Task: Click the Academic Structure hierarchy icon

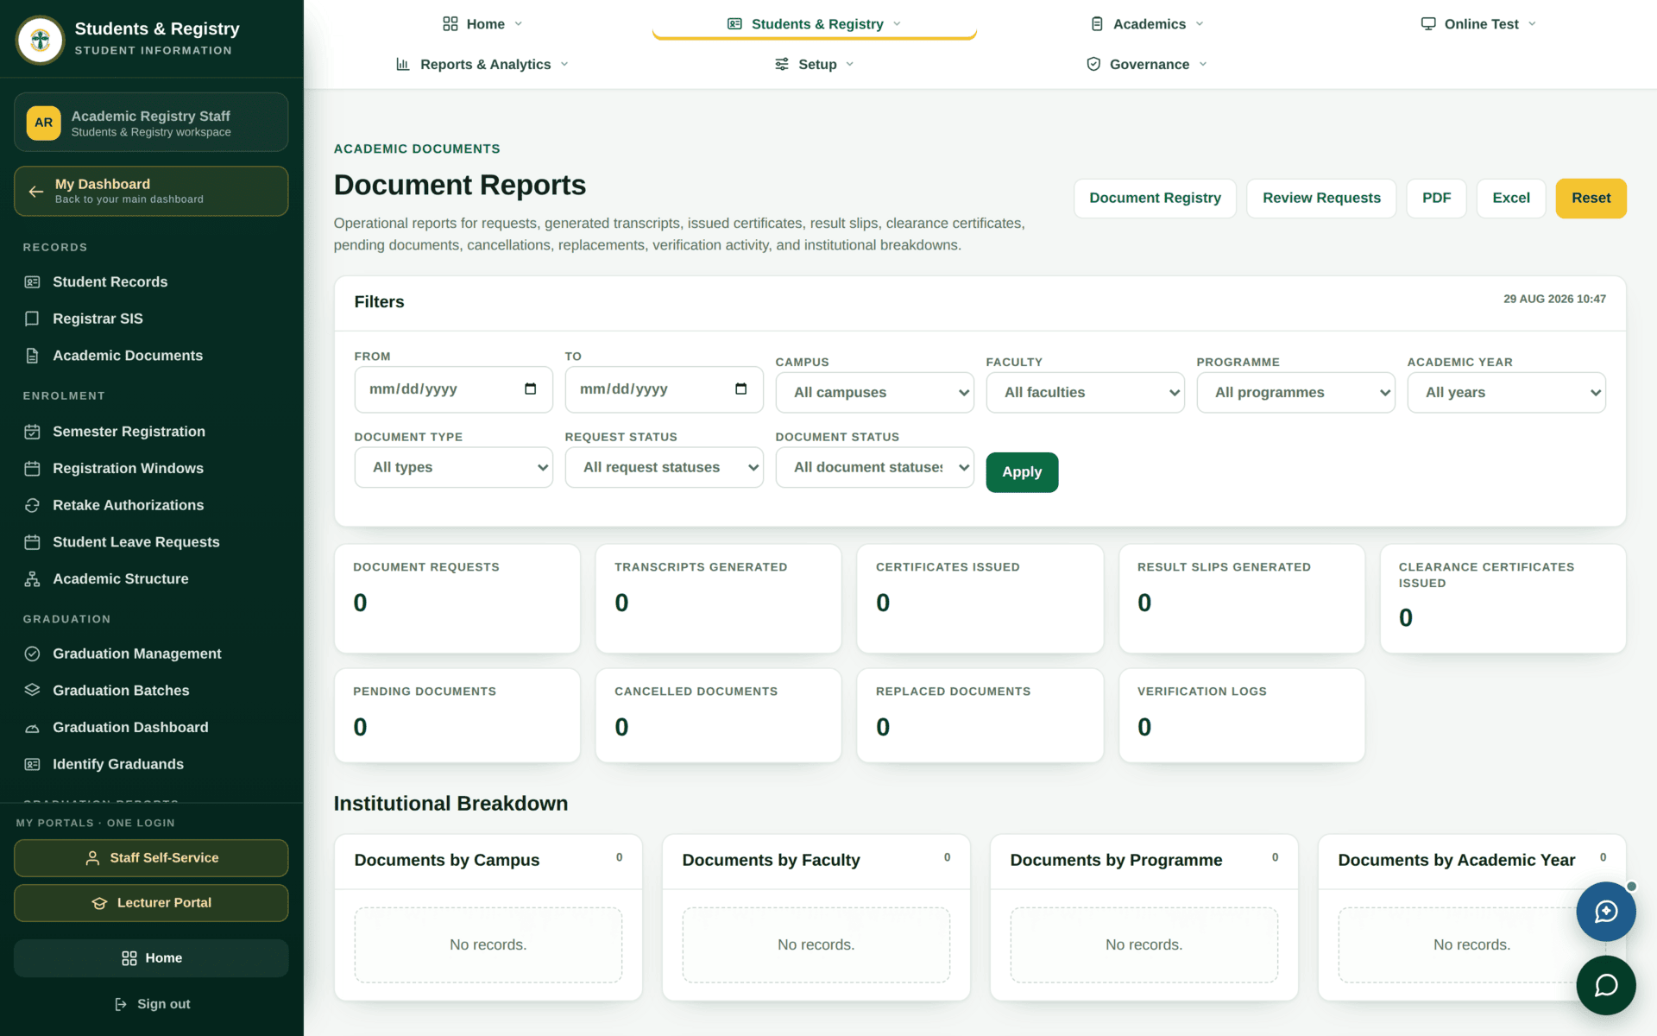Action: pos(32,579)
